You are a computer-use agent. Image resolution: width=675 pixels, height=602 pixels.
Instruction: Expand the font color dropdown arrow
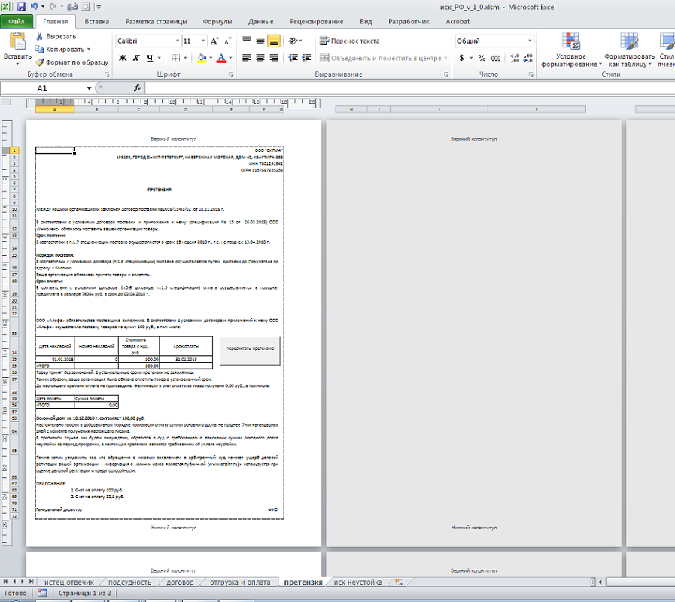(x=231, y=58)
